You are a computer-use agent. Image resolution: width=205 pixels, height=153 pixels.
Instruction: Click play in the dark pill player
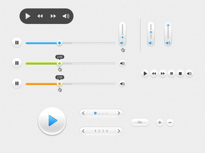[28, 16]
